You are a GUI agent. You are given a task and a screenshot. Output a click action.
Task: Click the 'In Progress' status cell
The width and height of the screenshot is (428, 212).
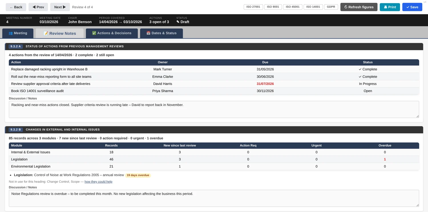point(368,84)
